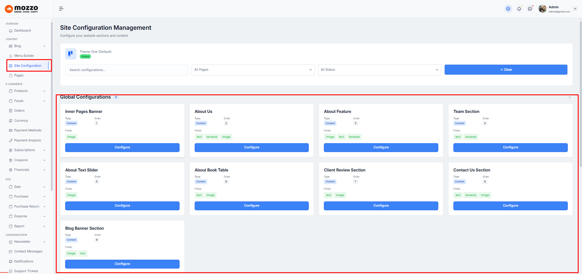Open the Orders sidebar item
Image resolution: width=582 pixels, height=274 pixels.
point(19,111)
